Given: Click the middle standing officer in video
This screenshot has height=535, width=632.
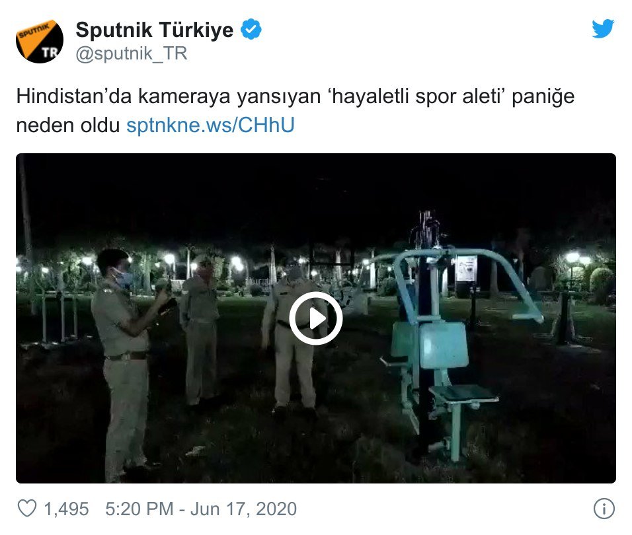Looking at the screenshot, I should click(200, 330).
